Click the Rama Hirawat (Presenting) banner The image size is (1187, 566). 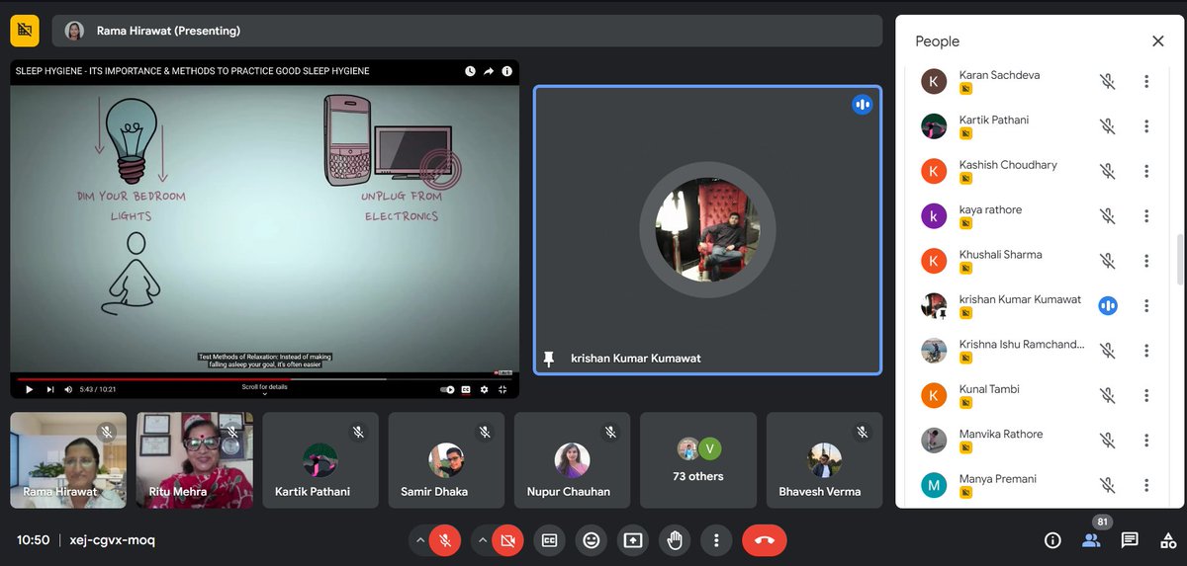[467, 31]
